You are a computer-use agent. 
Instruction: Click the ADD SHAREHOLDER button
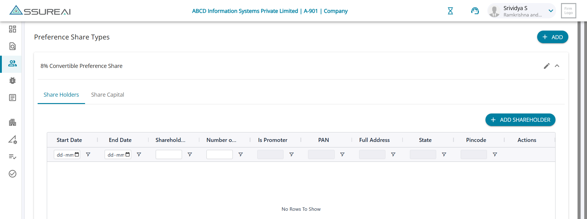pos(520,120)
